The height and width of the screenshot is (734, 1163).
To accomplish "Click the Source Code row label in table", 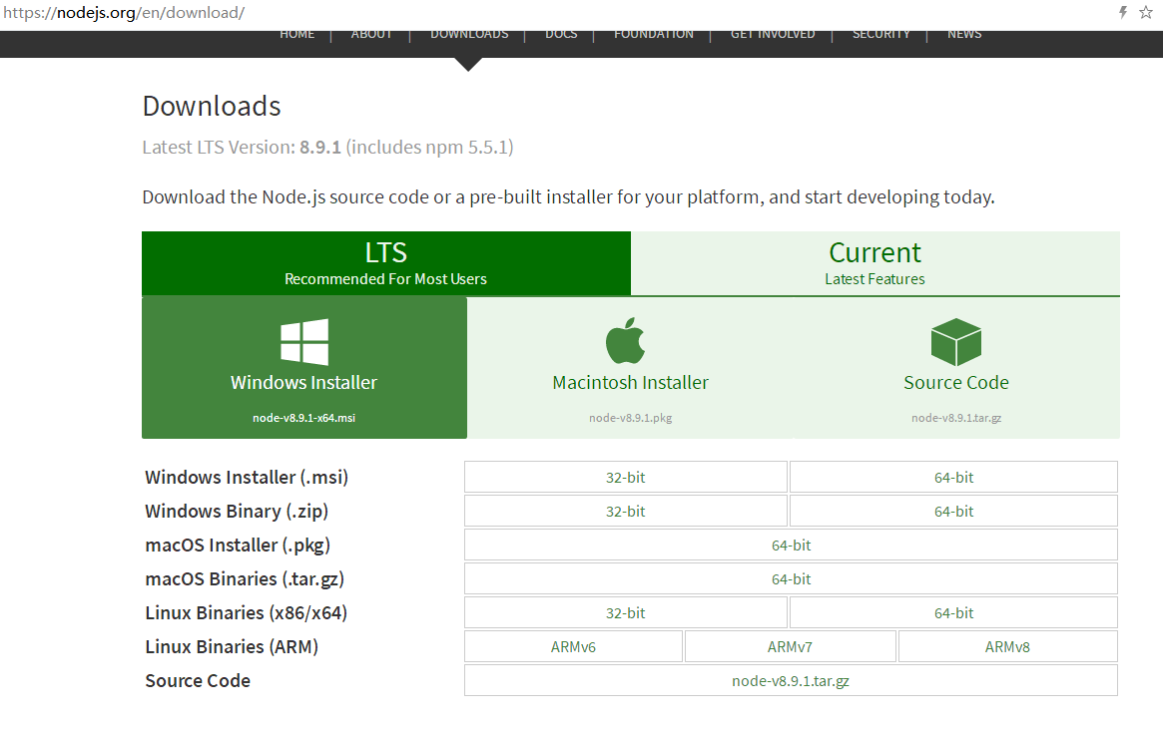I will coord(198,681).
